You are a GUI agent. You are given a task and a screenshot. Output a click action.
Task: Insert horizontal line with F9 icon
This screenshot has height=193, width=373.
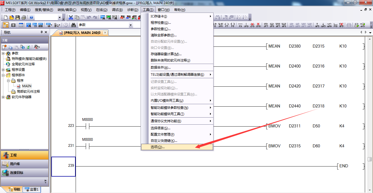point(240,25)
